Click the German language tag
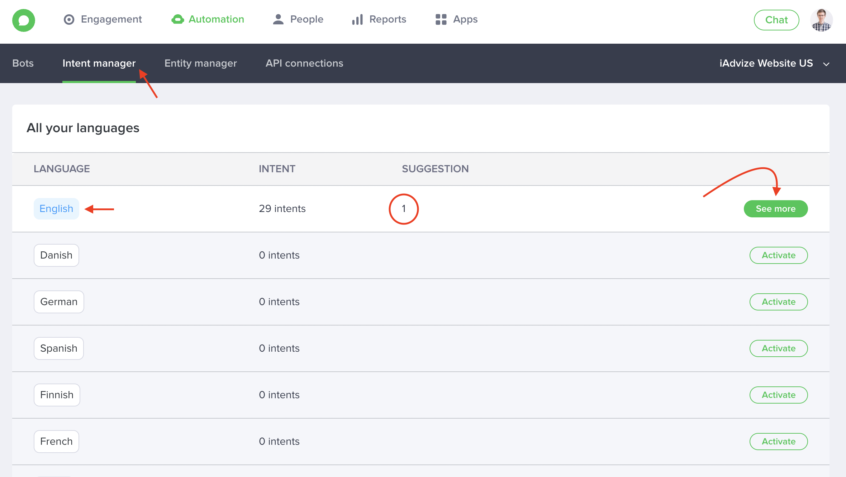The image size is (846, 477). tap(59, 302)
